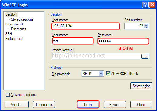This screenshot has height=111, width=157.
Task: Close the WinSCP Login dialog with the X
Action: (152, 5)
